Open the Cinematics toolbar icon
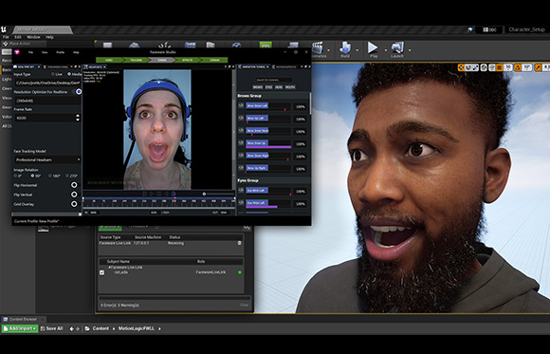 (318, 50)
